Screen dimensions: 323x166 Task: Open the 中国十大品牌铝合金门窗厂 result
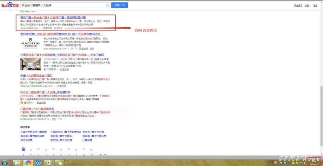click(37, 75)
